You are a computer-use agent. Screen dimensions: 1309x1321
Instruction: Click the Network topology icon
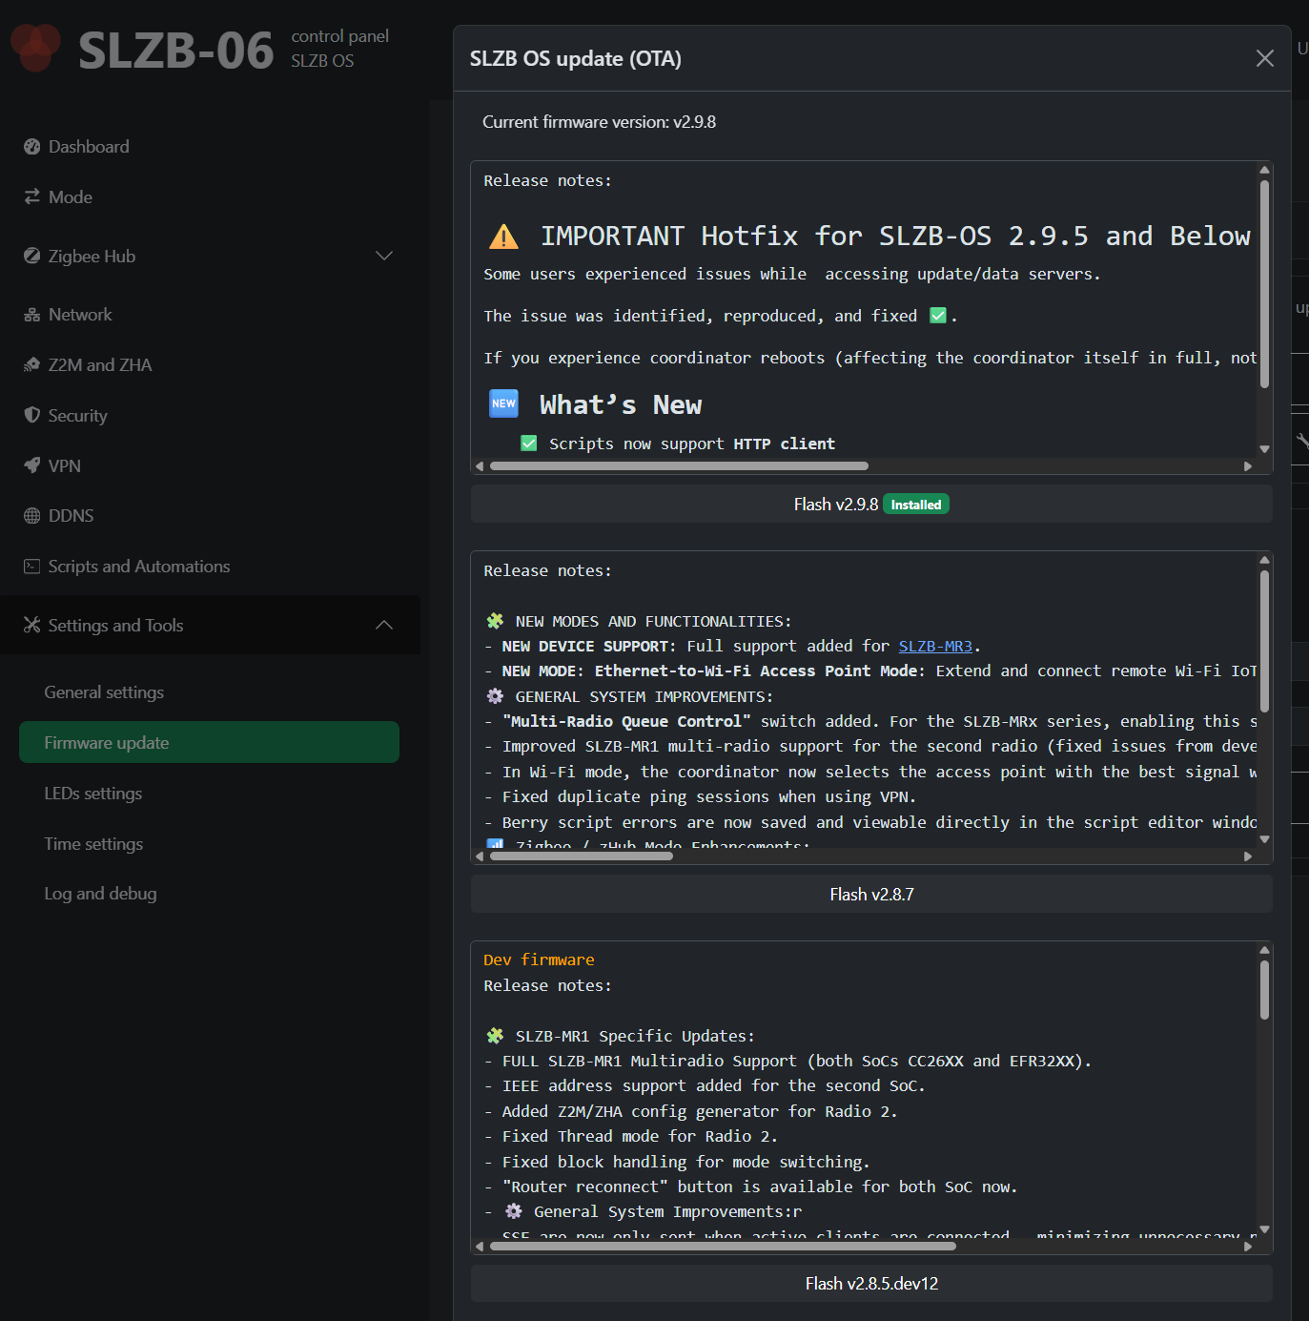click(32, 315)
